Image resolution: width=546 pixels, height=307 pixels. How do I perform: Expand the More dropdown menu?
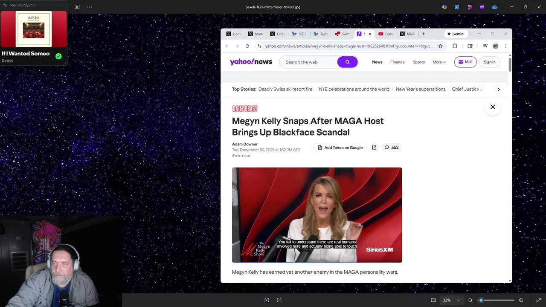point(439,62)
